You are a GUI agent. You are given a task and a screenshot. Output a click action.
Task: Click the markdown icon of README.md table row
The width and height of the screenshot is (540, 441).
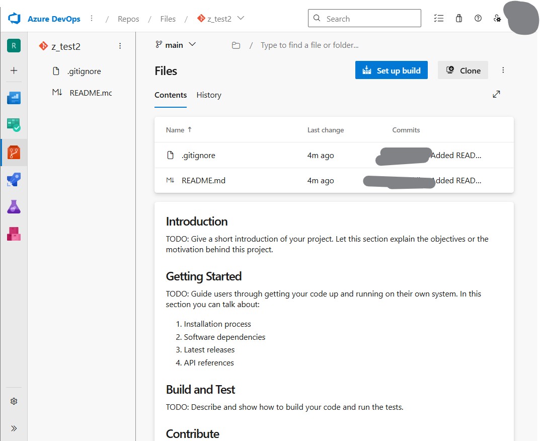click(x=170, y=180)
